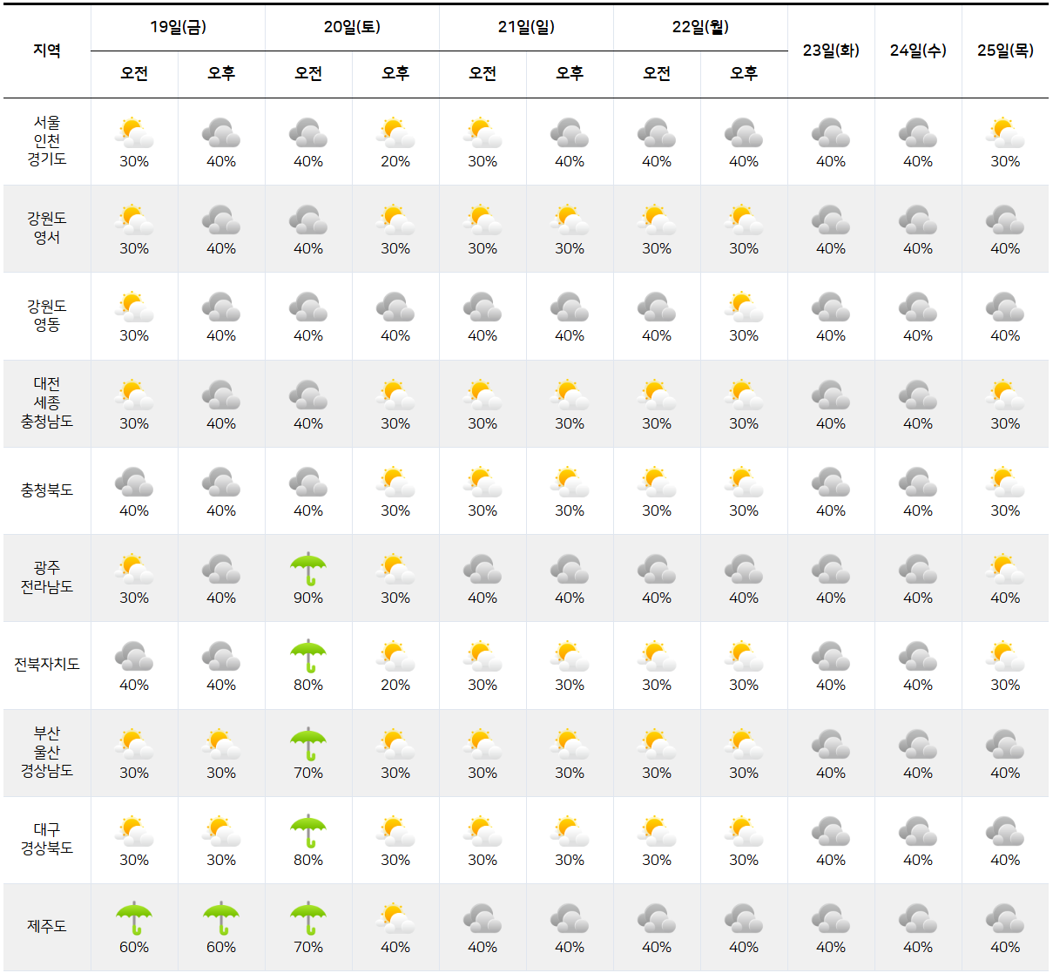Screen dimensions: 1053x973
Task: Click the 오전 subheader under 19일(금)
Action: (134, 73)
